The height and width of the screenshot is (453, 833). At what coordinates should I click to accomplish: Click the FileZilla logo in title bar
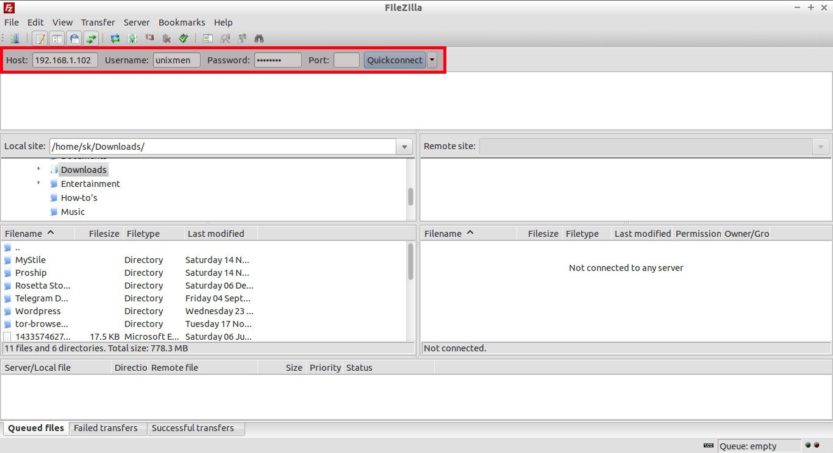tap(9, 7)
